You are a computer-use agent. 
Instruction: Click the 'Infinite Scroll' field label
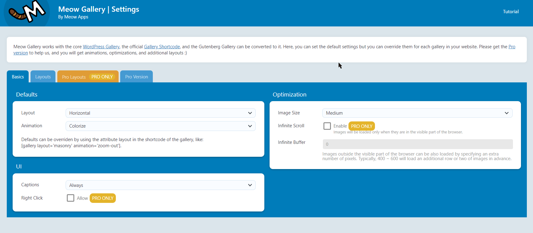tap(291, 126)
